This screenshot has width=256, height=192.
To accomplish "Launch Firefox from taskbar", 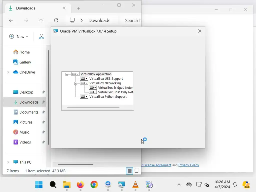I will 80,185.
